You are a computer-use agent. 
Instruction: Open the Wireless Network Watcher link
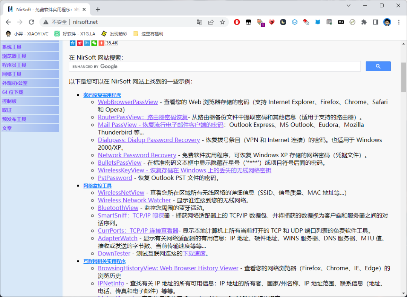134,201
